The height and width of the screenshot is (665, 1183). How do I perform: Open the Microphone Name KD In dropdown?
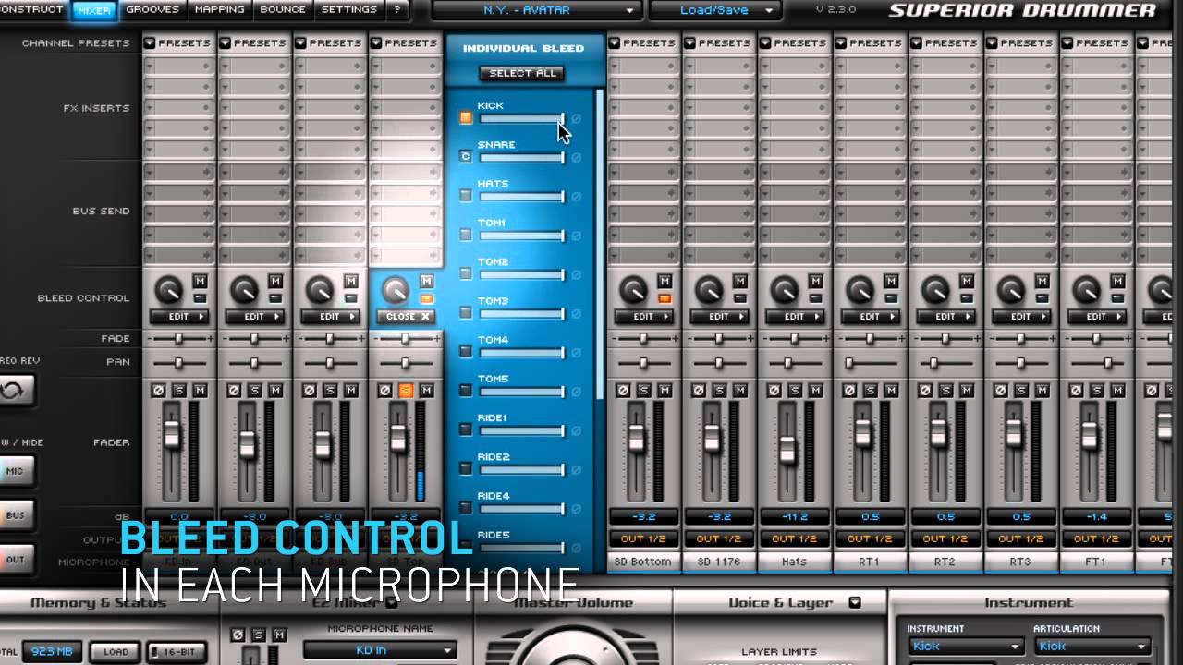[x=381, y=650]
